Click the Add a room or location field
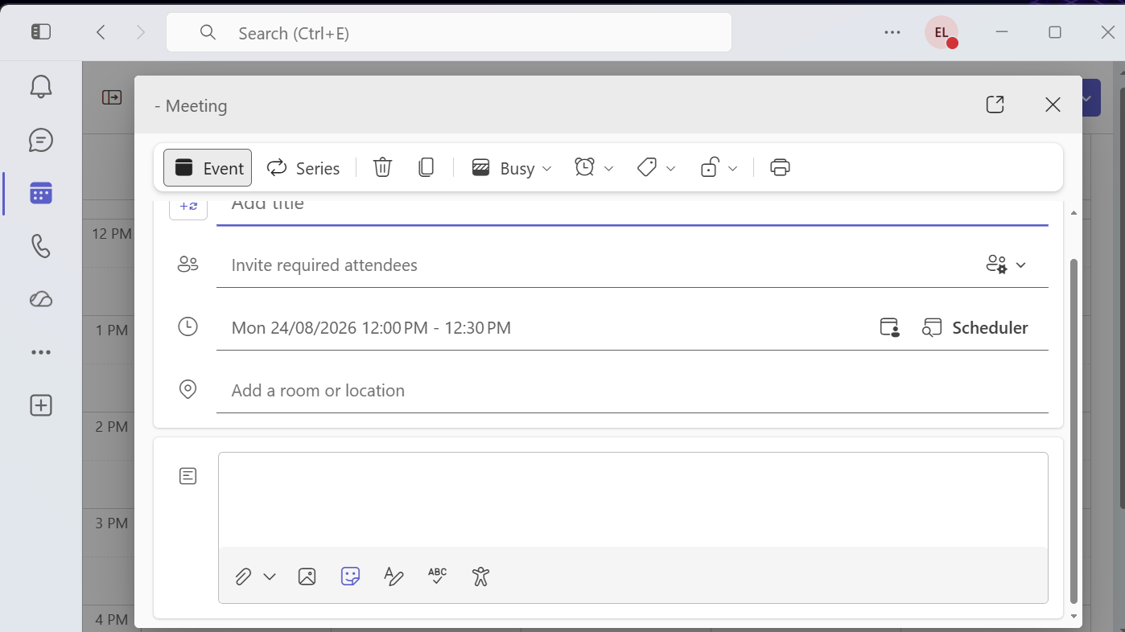This screenshot has width=1125, height=632. point(633,390)
